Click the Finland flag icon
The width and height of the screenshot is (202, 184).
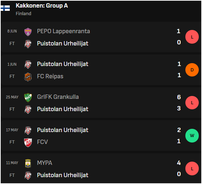pos(5,8)
